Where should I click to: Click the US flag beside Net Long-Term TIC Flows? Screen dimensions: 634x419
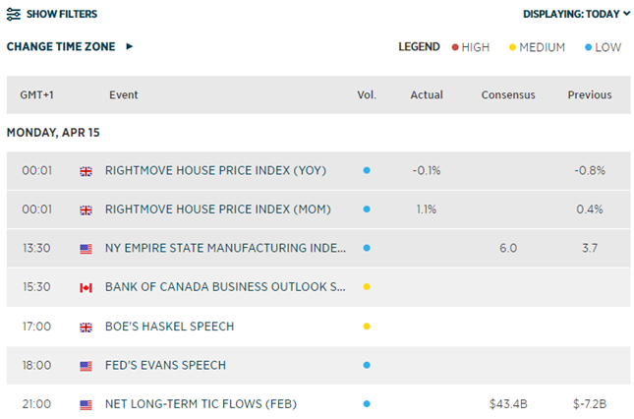(x=86, y=404)
